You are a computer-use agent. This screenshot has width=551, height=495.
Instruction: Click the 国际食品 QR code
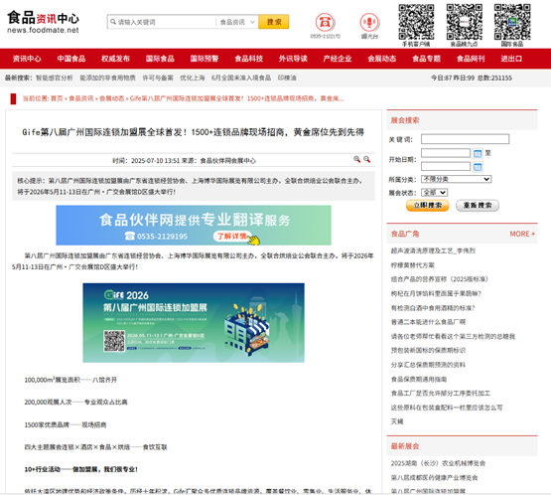pos(512,22)
